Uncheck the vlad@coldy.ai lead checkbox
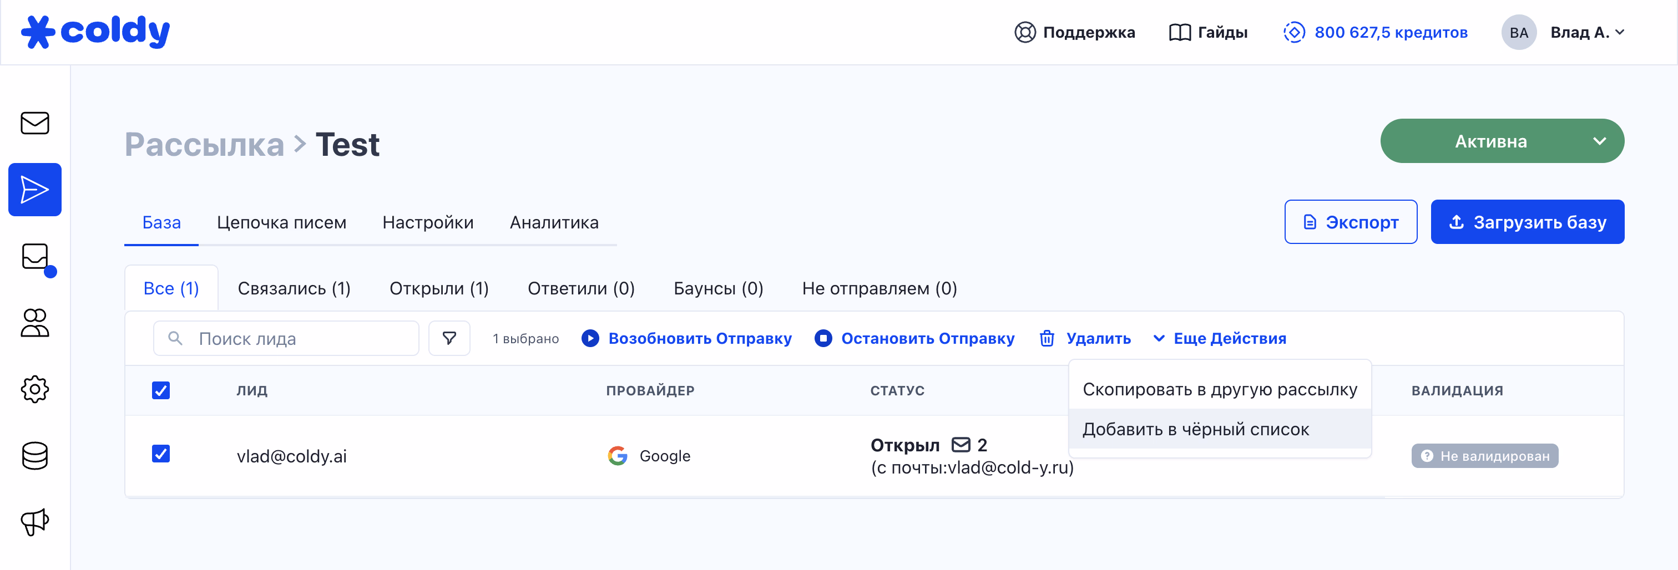This screenshot has height=570, width=1678. pyautogui.click(x=161, y=454)
